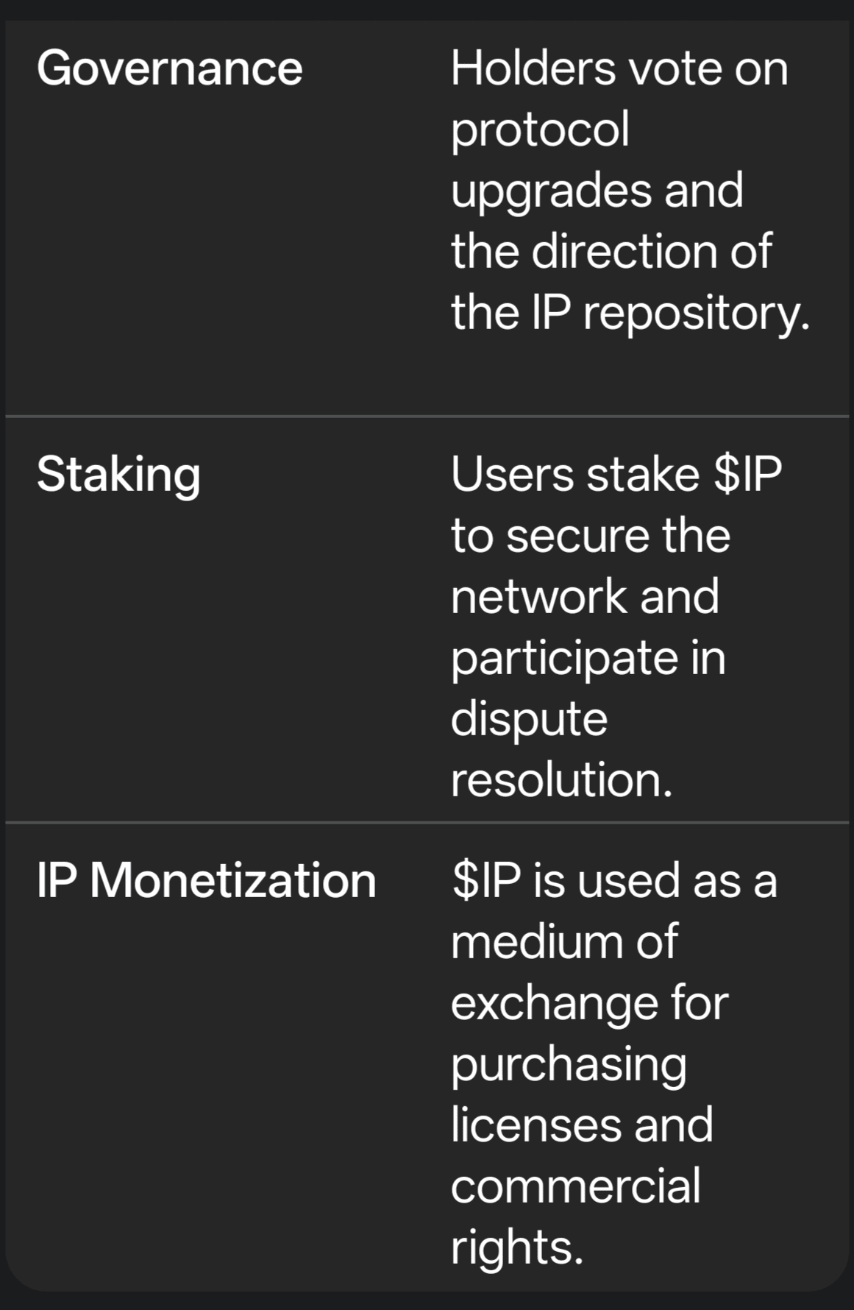Select the "medium of" text line
Viewport: 854px width, 1310px height.
563,941
